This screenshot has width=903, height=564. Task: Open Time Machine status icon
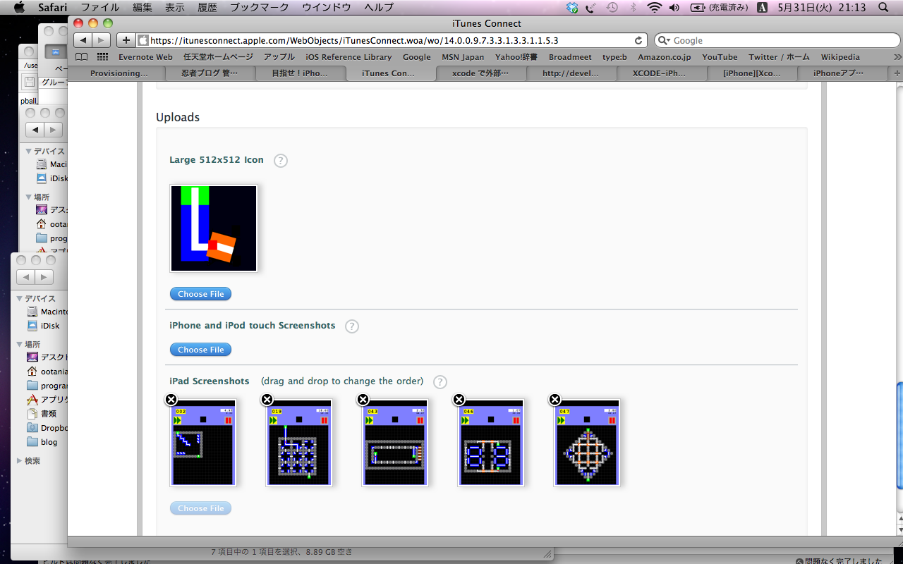pos(612,8)
